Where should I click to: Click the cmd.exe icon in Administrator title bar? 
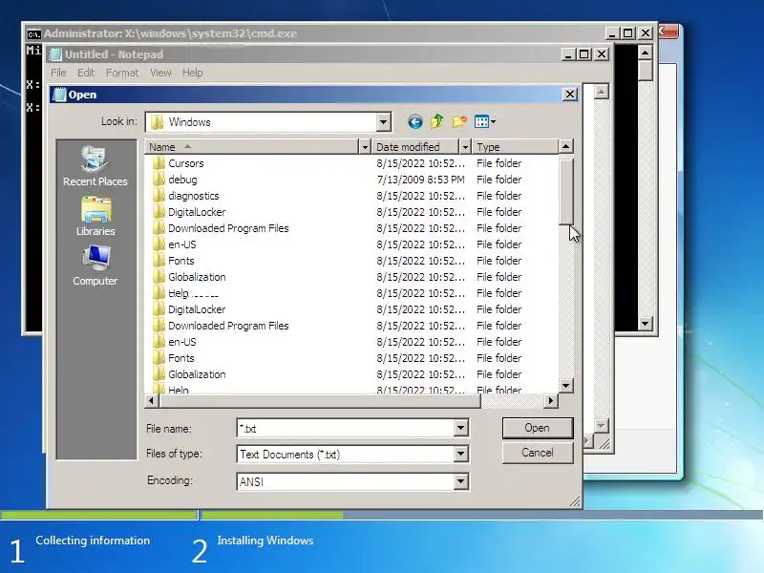33,33
